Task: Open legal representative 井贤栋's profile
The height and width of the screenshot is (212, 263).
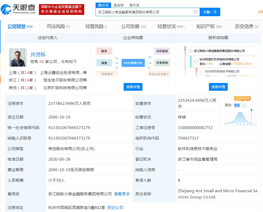Action: pos(38,54)
